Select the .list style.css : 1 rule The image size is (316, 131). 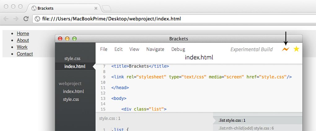[257, 120]
